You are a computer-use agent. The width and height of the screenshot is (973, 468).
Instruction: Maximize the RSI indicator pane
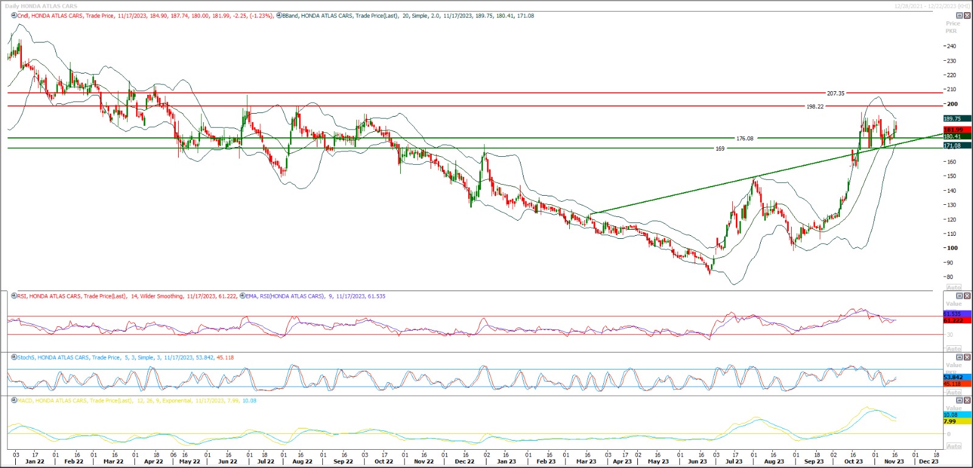point(960,296)
